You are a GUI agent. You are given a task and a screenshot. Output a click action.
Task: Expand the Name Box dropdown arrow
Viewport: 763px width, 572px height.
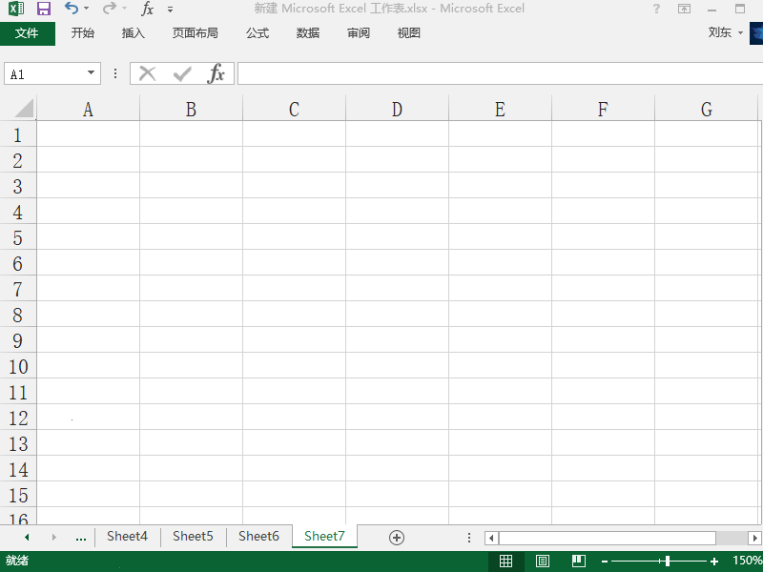click(x=92, y=73)
